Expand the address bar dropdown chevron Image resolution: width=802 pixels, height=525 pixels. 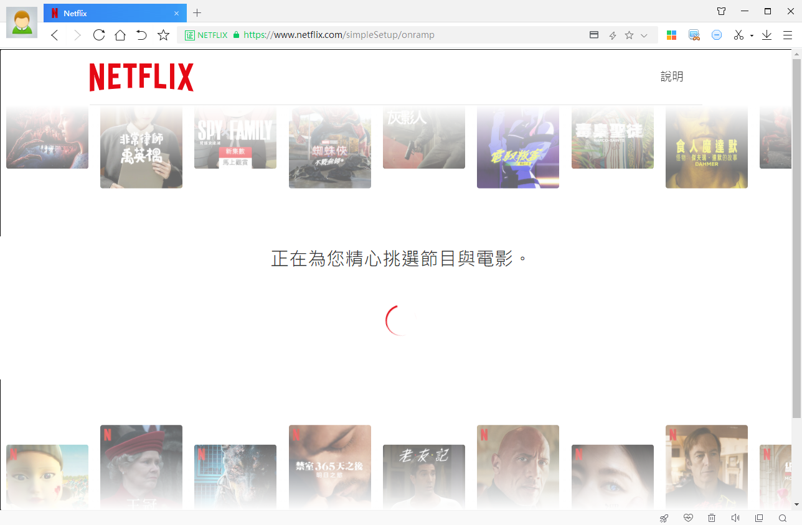point(644,35)
